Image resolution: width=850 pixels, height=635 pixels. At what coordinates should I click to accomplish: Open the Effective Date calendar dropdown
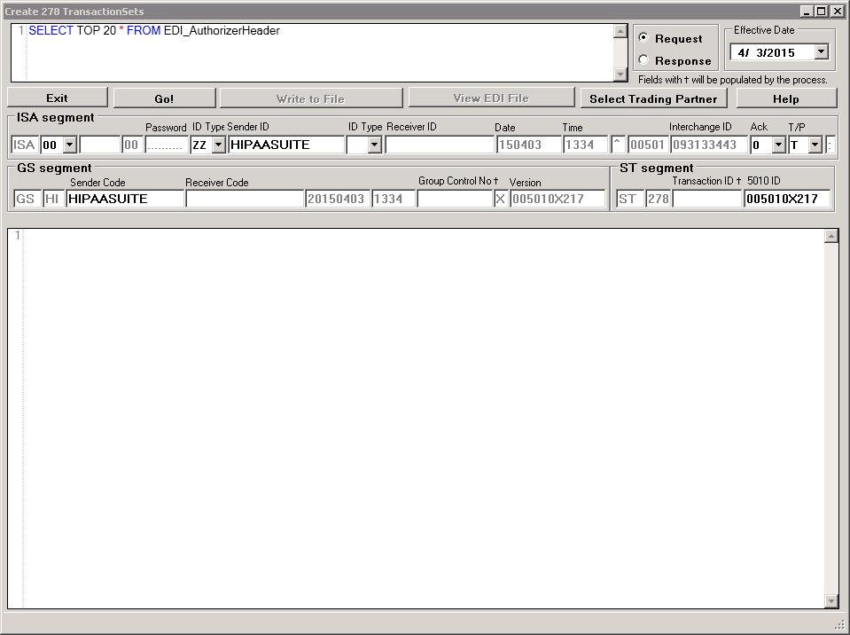click(820, 51)
